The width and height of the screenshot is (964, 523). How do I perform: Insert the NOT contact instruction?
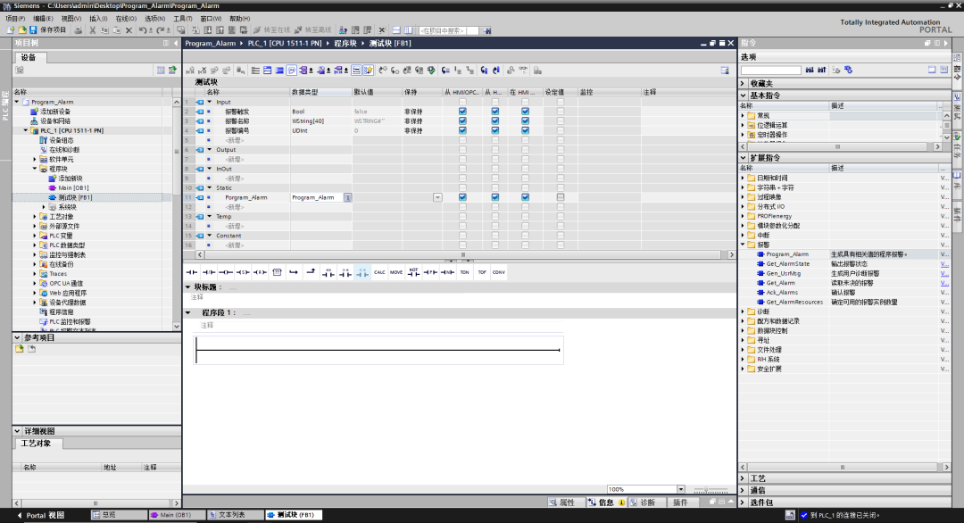(x=413, y=272)
